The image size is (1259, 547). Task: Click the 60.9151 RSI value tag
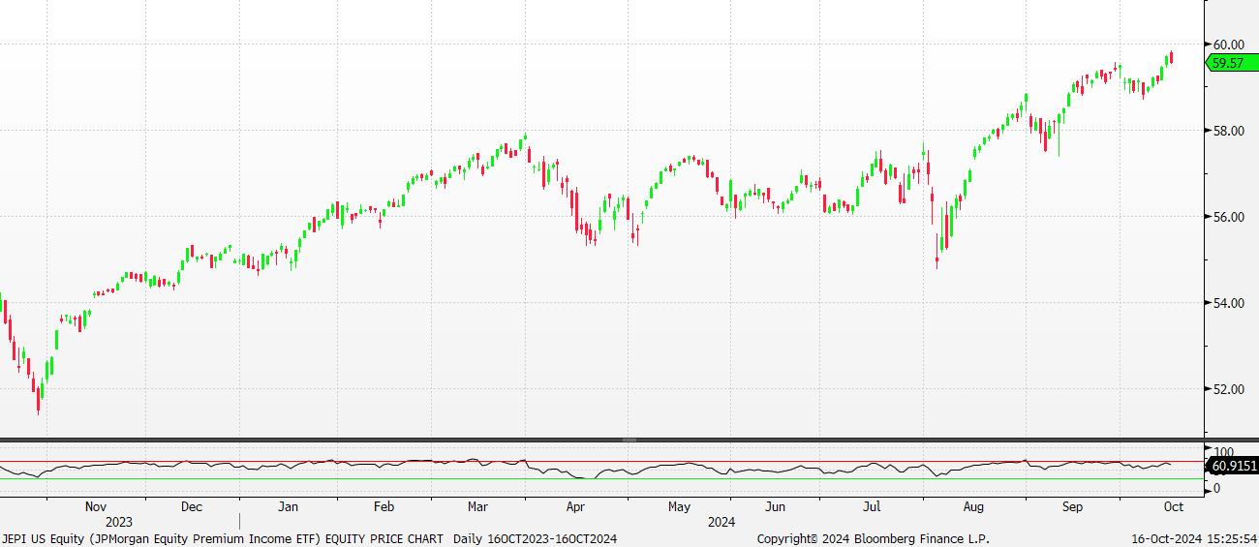[1231, 467]
